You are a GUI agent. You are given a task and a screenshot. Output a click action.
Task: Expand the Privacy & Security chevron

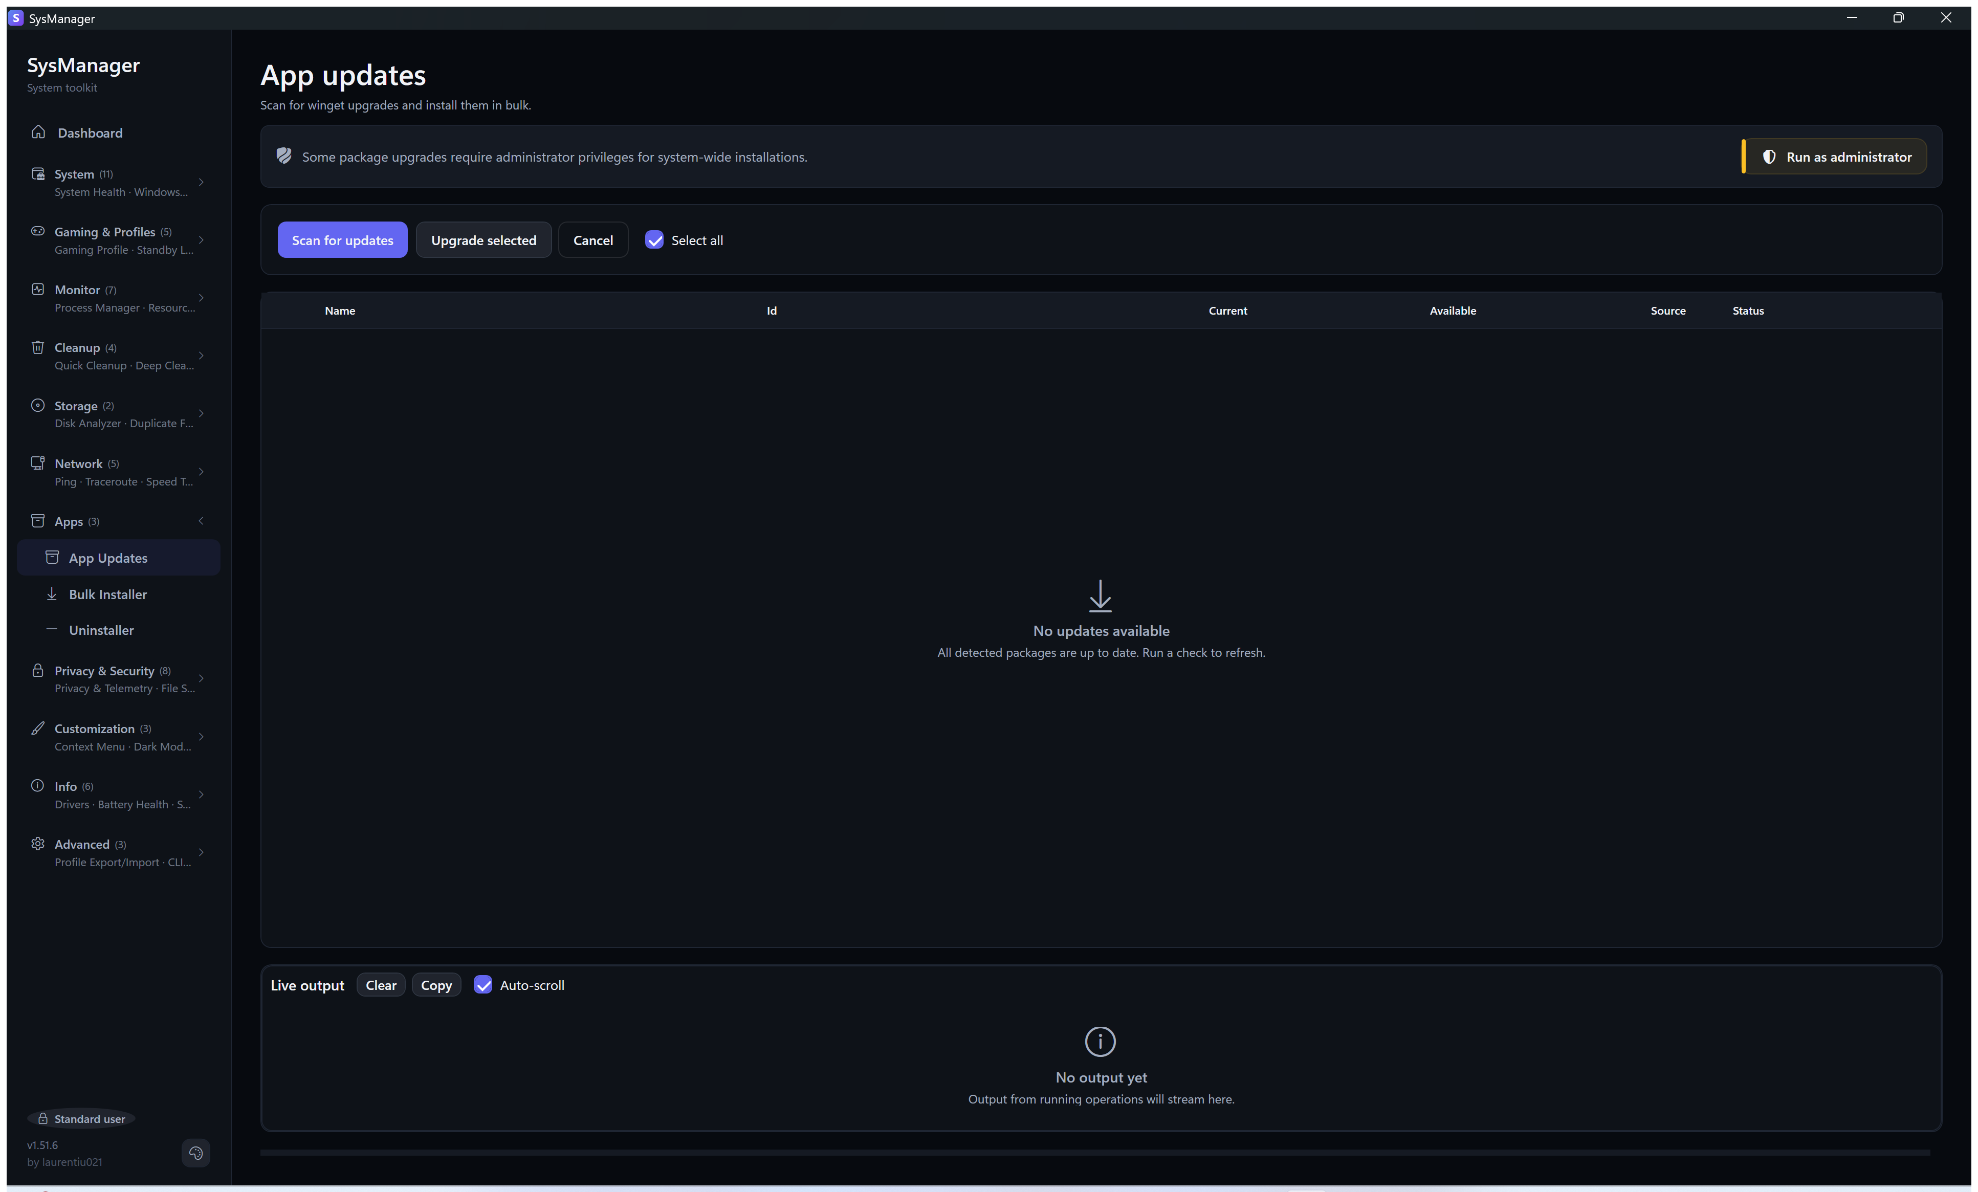(x=202, y=678)
